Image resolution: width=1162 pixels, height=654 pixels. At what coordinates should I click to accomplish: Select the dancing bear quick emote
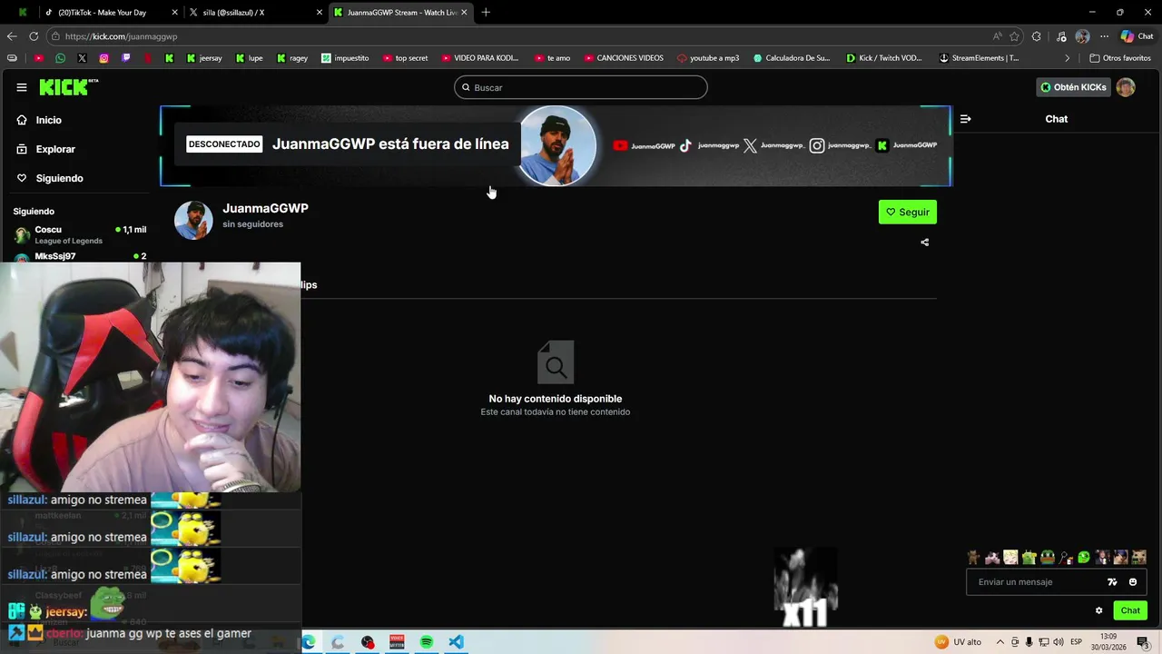pyautogui.click(x=973, y=558)
